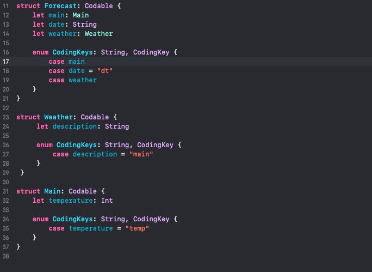
Task: Click 'CodingKey' protocol on line 16
Action: pos(151,52)
